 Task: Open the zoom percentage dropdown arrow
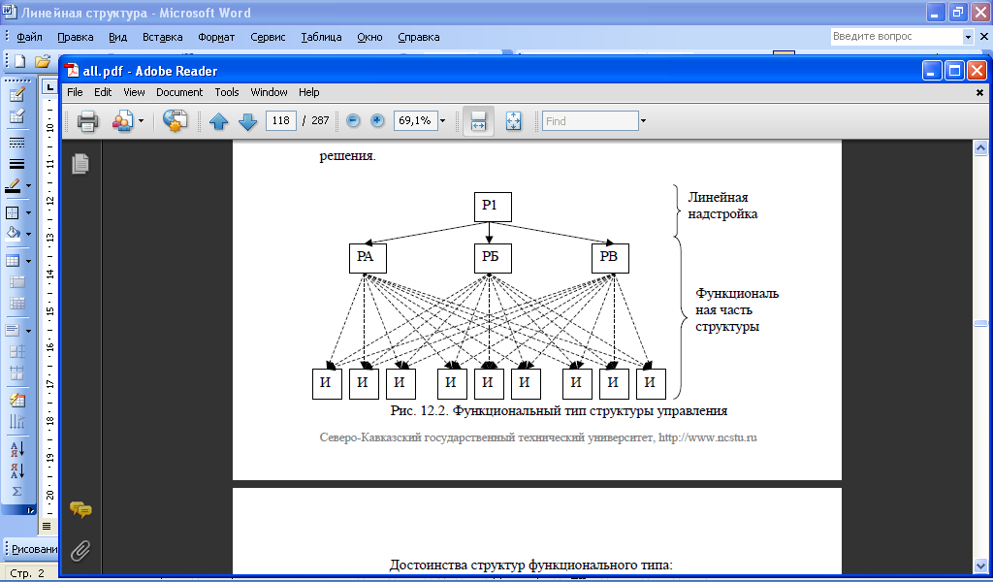(x=442, y=120)
